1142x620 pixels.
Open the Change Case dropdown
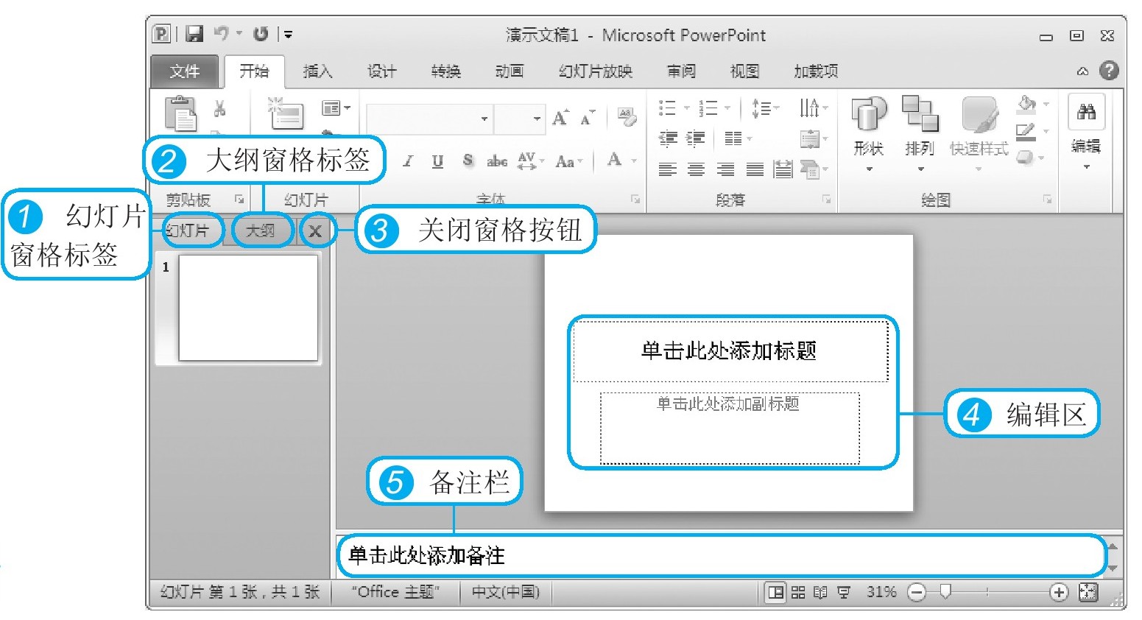coord(569,161)
